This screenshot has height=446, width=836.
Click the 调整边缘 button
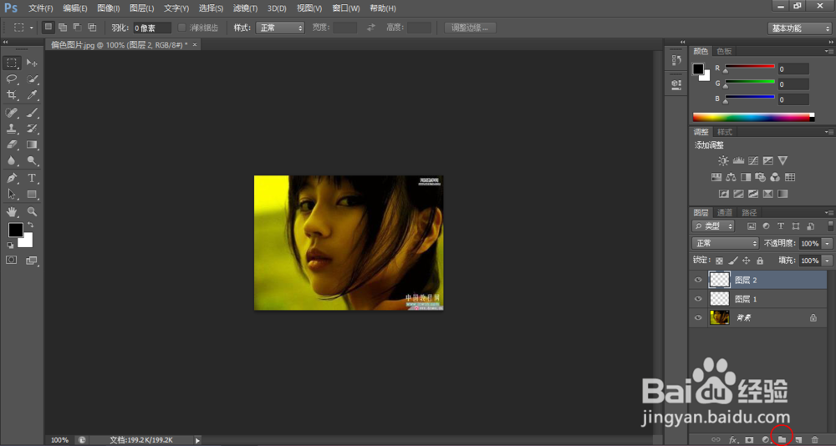point(470,28)
